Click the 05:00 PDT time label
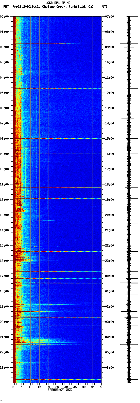The width and height of the screenshot is (140, 403). click(x=5, y=93)
